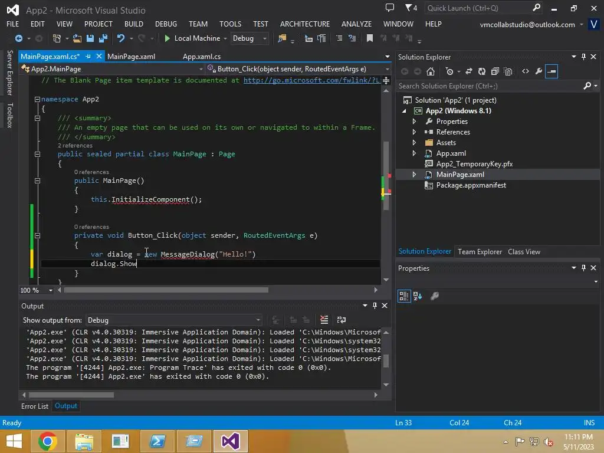Select App2_TemporaryKey.pfx in Solution Explorer
This screenshot has height=453, width=604.
(x=474, y=164)
